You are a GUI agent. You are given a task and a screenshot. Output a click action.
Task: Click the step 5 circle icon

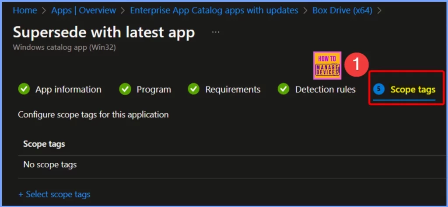point(379,90)
